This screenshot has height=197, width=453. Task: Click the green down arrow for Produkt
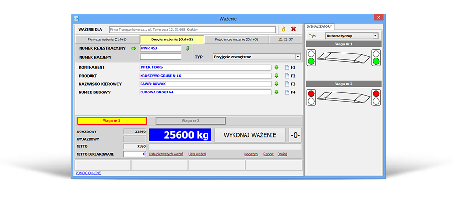[277, 76]
